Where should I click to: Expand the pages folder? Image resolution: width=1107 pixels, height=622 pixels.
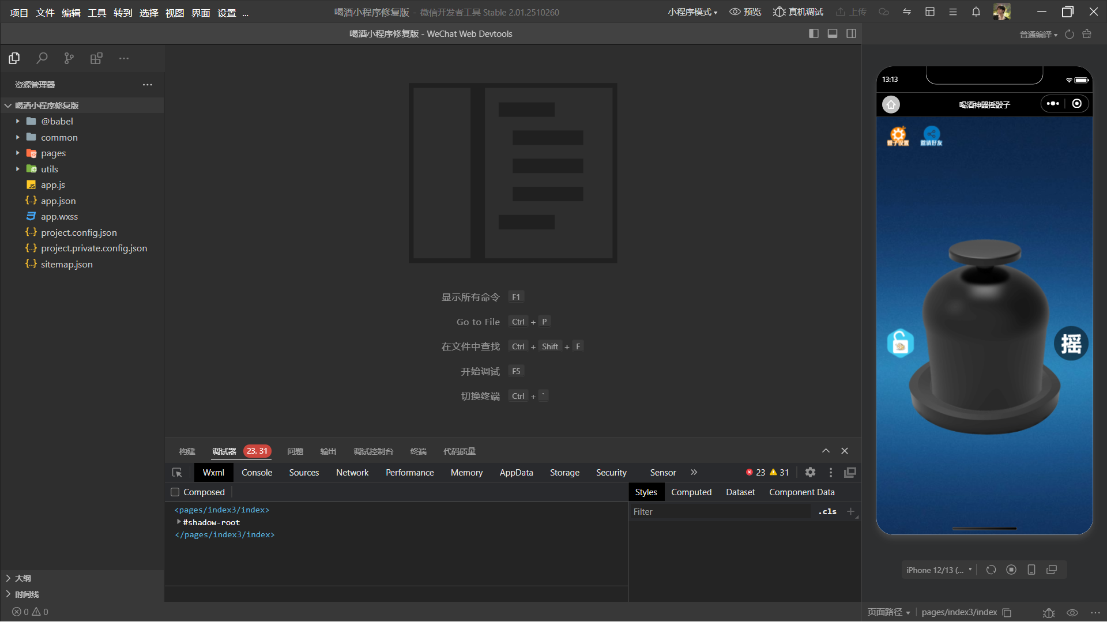tap(53, 153)
